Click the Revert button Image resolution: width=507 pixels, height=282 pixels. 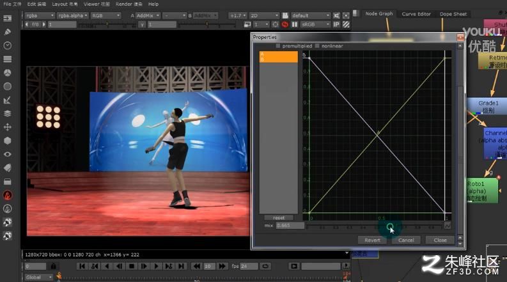(x=372, y=240)
